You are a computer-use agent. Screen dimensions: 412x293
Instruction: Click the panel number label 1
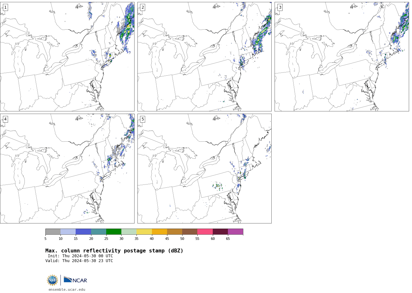[5, 7]
